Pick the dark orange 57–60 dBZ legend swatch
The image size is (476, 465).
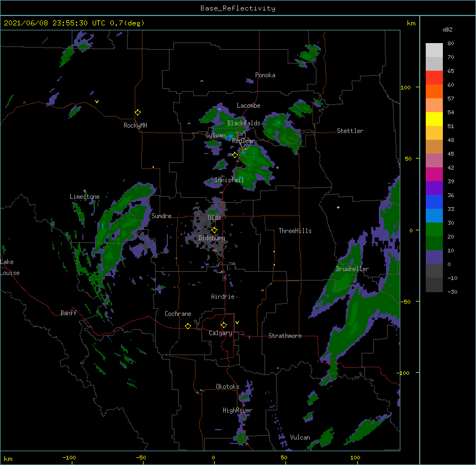[434, 91]
